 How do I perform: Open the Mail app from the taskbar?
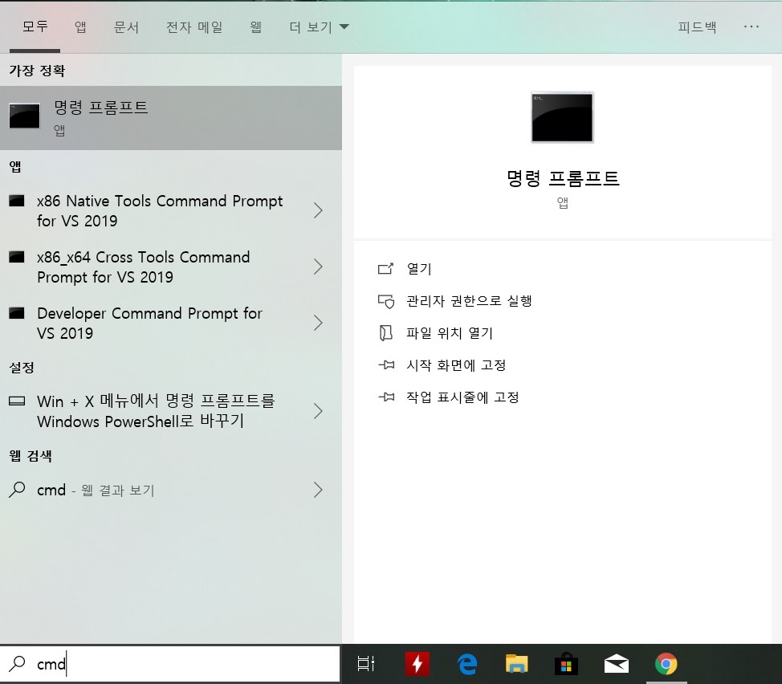616,664
